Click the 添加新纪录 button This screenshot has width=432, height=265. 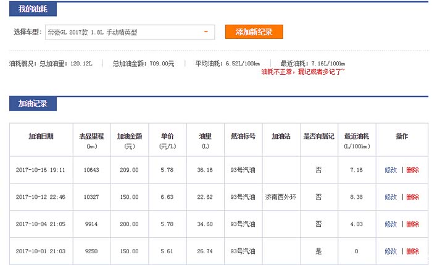tap(254, 32)
